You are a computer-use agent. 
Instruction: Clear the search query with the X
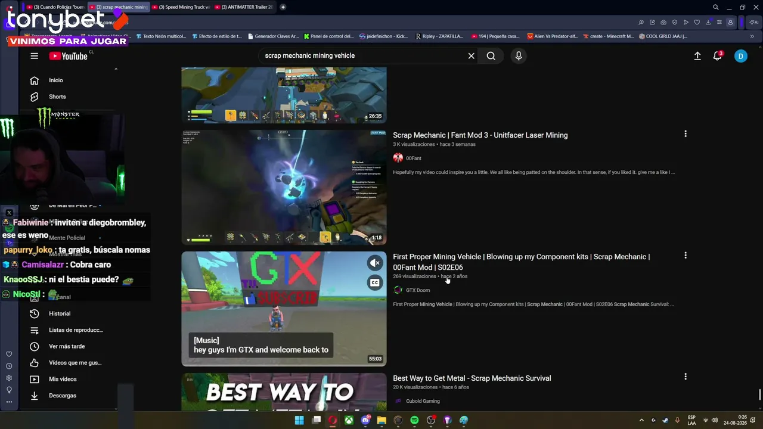[472, 56]
